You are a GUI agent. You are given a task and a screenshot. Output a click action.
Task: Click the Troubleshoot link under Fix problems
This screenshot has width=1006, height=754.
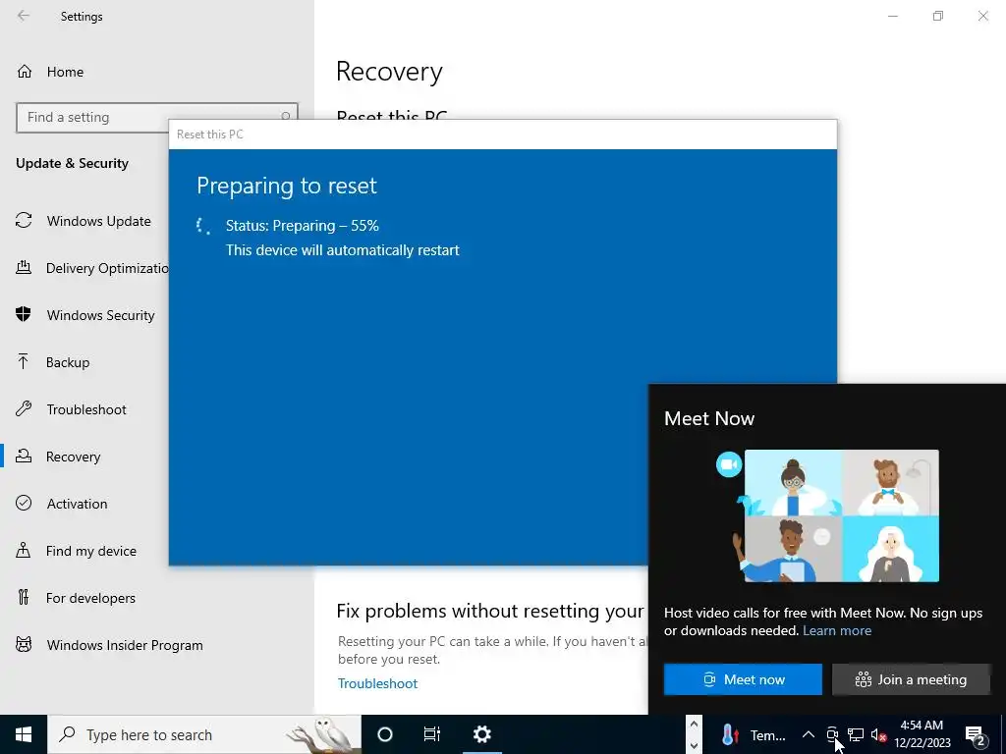pos(377,683)
